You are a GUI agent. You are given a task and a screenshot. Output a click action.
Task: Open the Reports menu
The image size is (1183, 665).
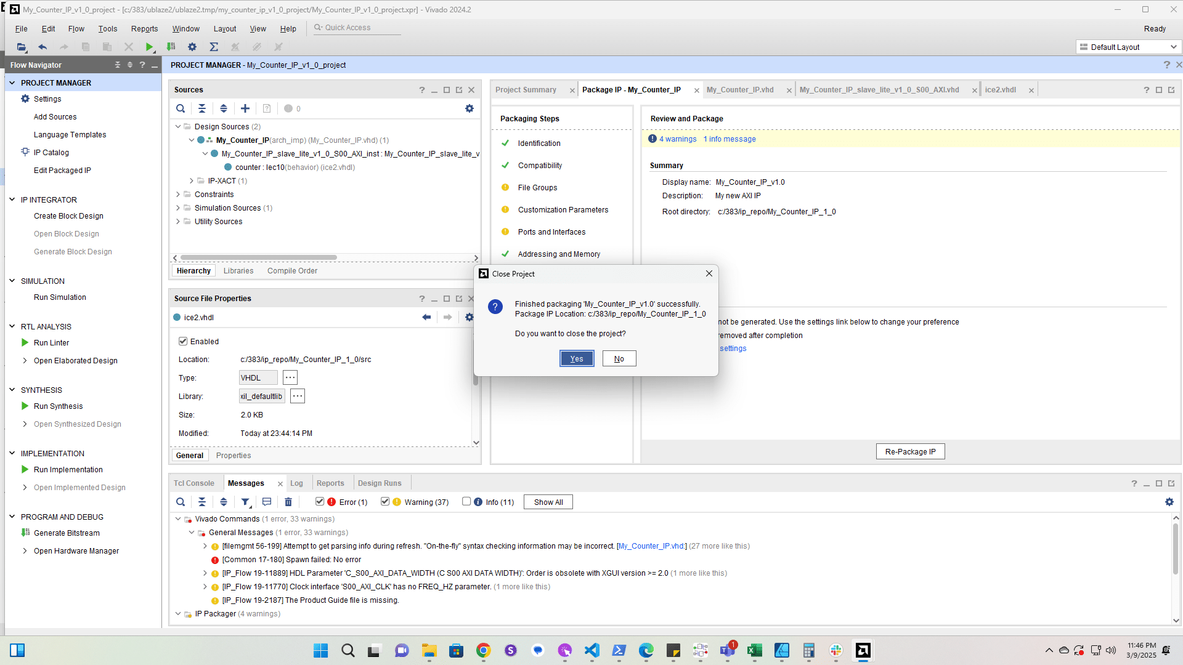(144, 28)
